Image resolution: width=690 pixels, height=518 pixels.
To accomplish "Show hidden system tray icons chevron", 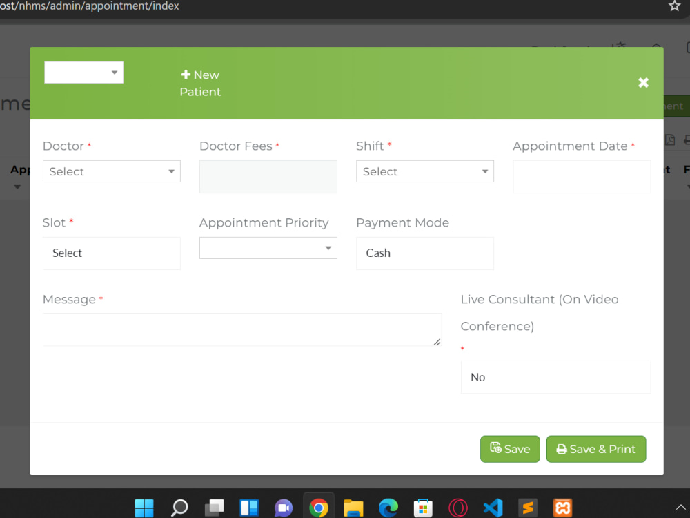I will pos(680,508).
